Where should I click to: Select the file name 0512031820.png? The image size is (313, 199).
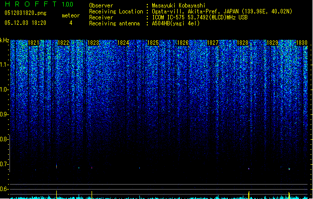(25, 13)
